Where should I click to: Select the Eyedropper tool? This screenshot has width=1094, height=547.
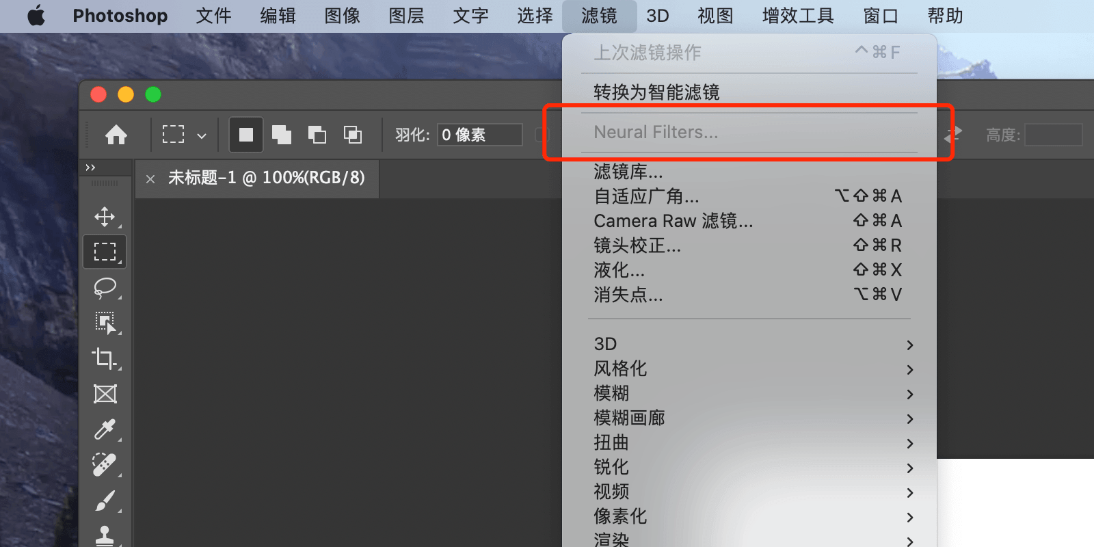pos(105,429)
